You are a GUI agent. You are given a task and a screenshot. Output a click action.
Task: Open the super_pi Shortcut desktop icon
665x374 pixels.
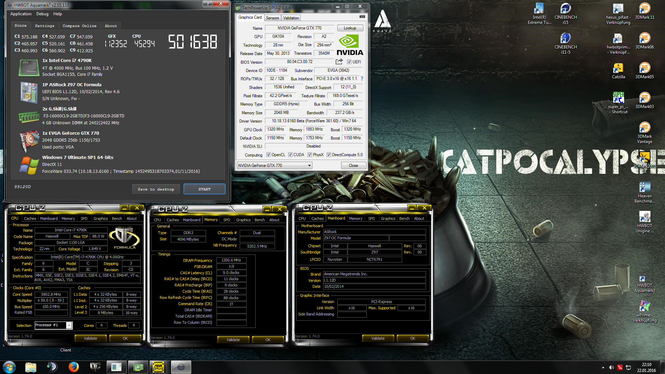pos(618,103)
